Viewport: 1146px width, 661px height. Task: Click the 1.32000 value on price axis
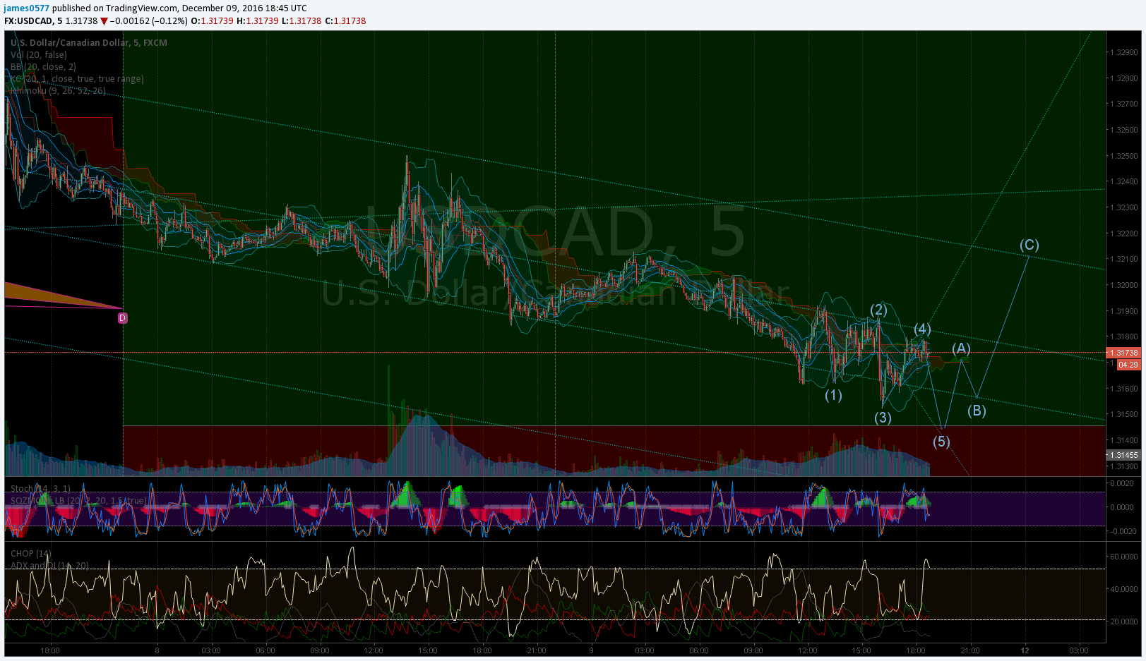point(1124,285)
